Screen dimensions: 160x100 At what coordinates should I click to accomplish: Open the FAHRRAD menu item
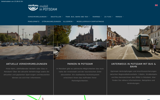click(96, 17)
